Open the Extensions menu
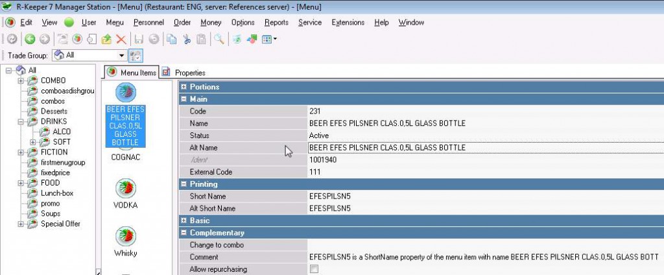The width and height of the screenshot is (664, 275). point(348,23)
